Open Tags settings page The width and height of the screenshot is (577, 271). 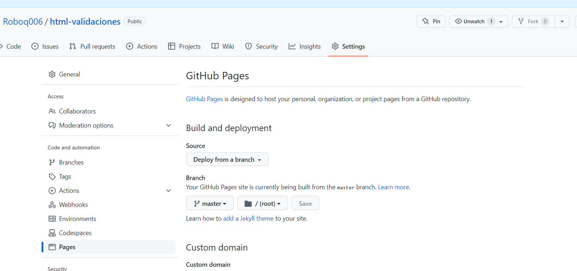[110, 177]
